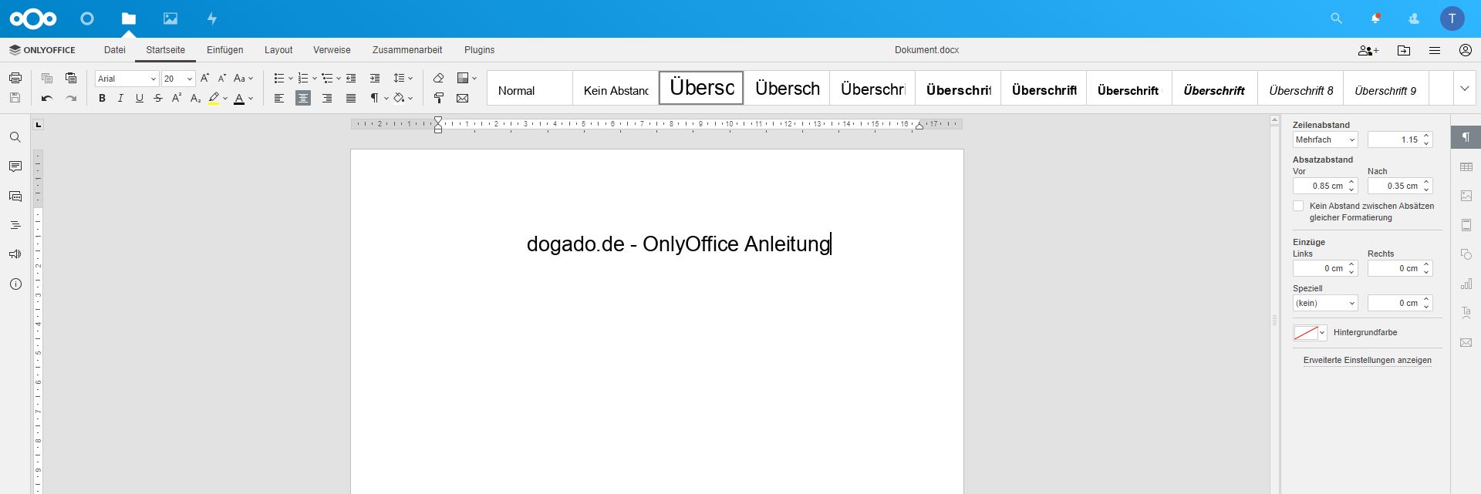Click the Shape settings icon in right sidebar

click(x=1466, y=254)
